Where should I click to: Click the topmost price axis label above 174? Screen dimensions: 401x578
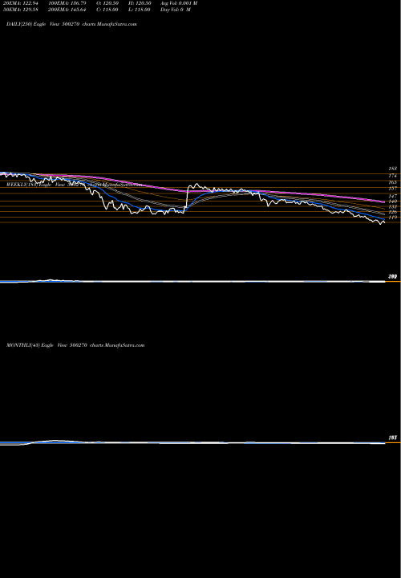392,169
